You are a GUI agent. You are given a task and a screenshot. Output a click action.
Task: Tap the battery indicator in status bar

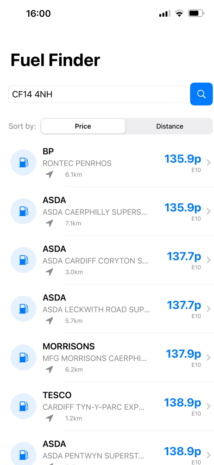(x=196, y=13)
